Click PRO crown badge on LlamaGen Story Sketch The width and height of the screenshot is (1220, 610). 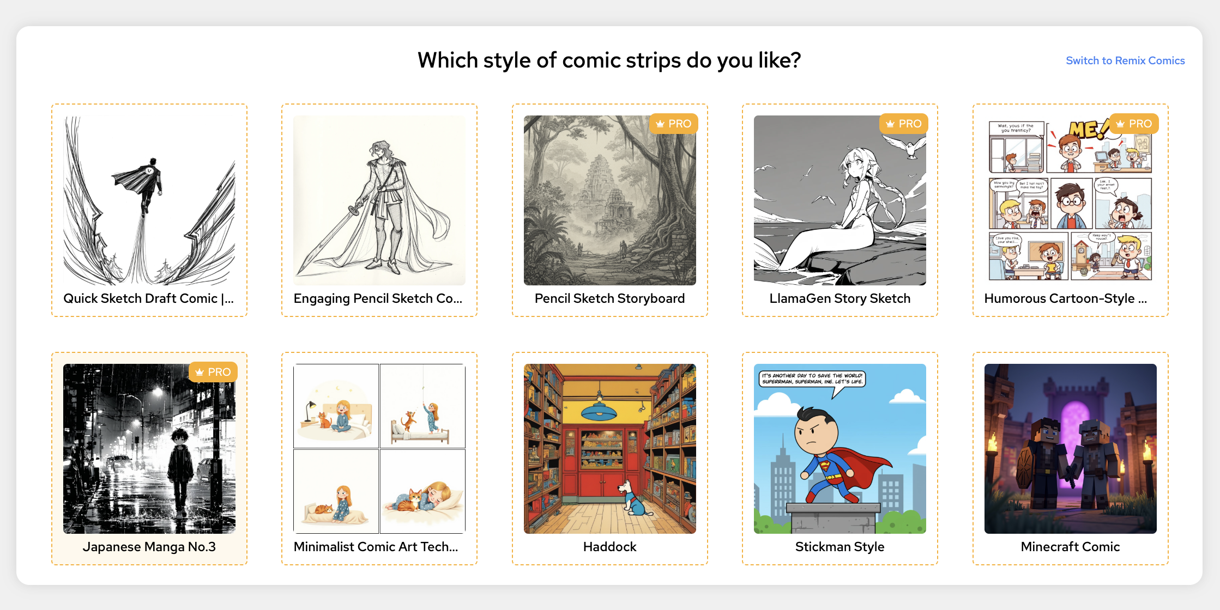(x=904, y=124)
